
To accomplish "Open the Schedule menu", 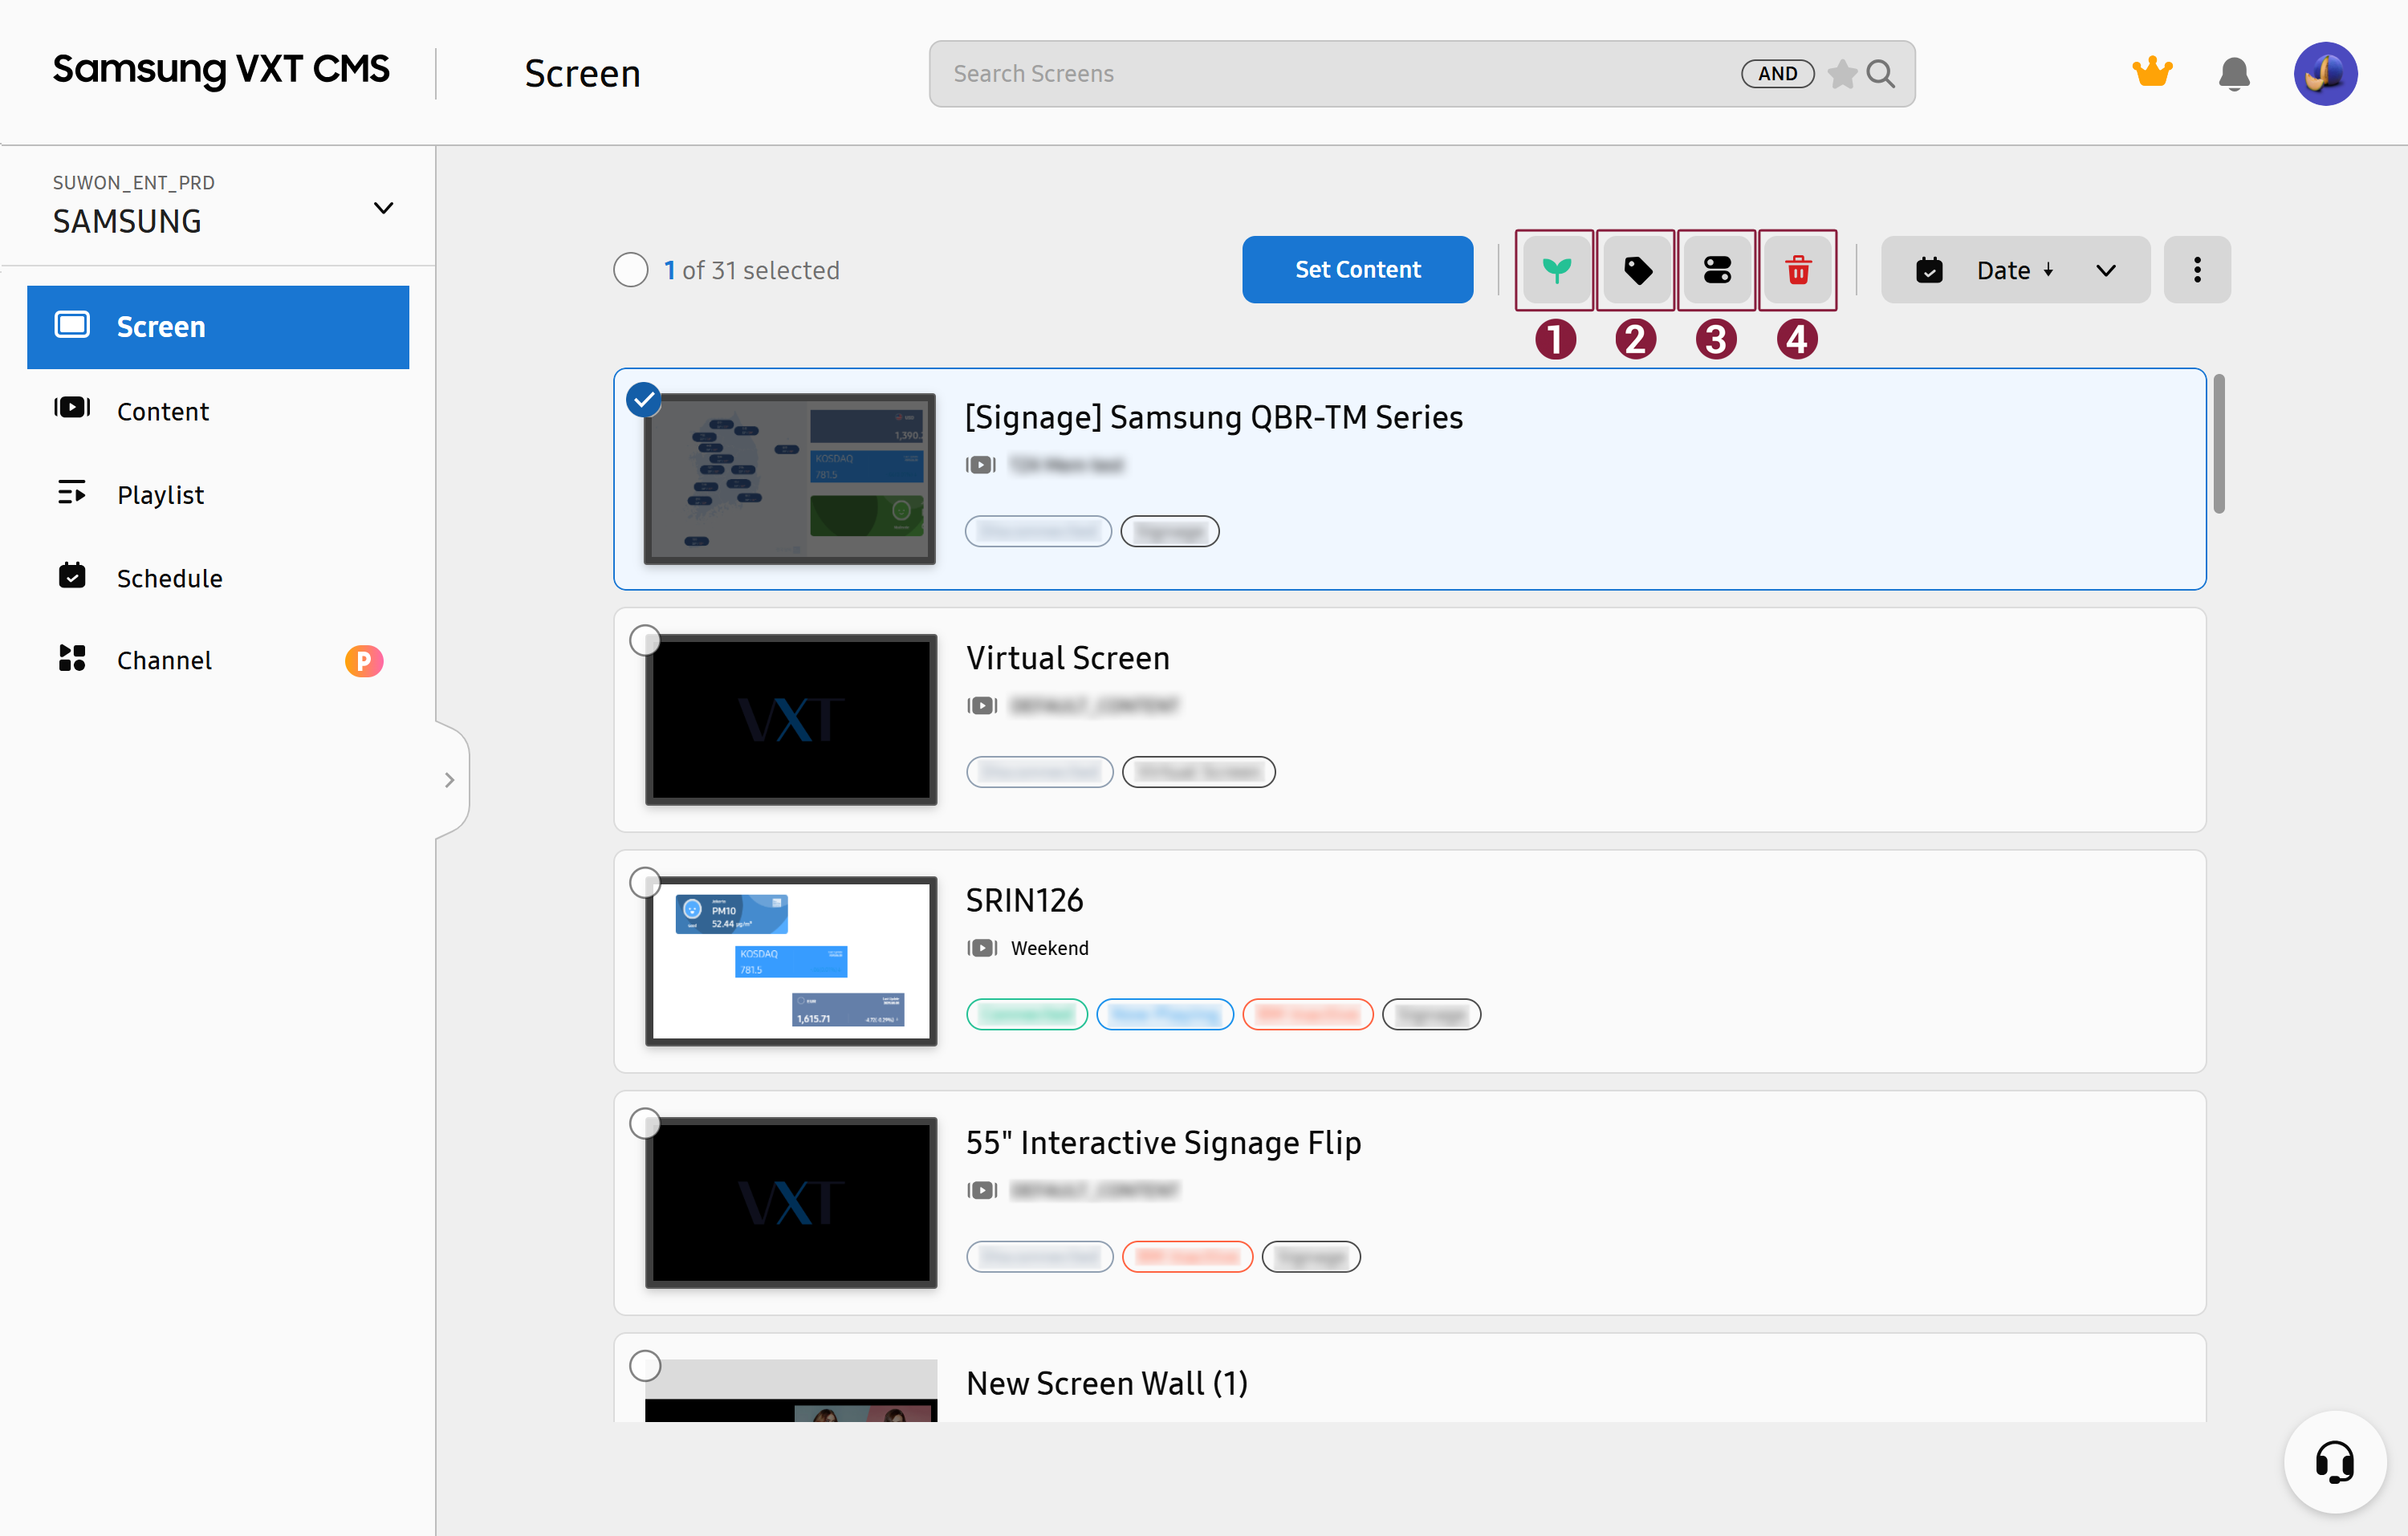I will tap(218, 578).
